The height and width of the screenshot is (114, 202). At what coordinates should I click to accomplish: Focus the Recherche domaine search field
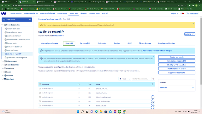(x=142, y=79)
